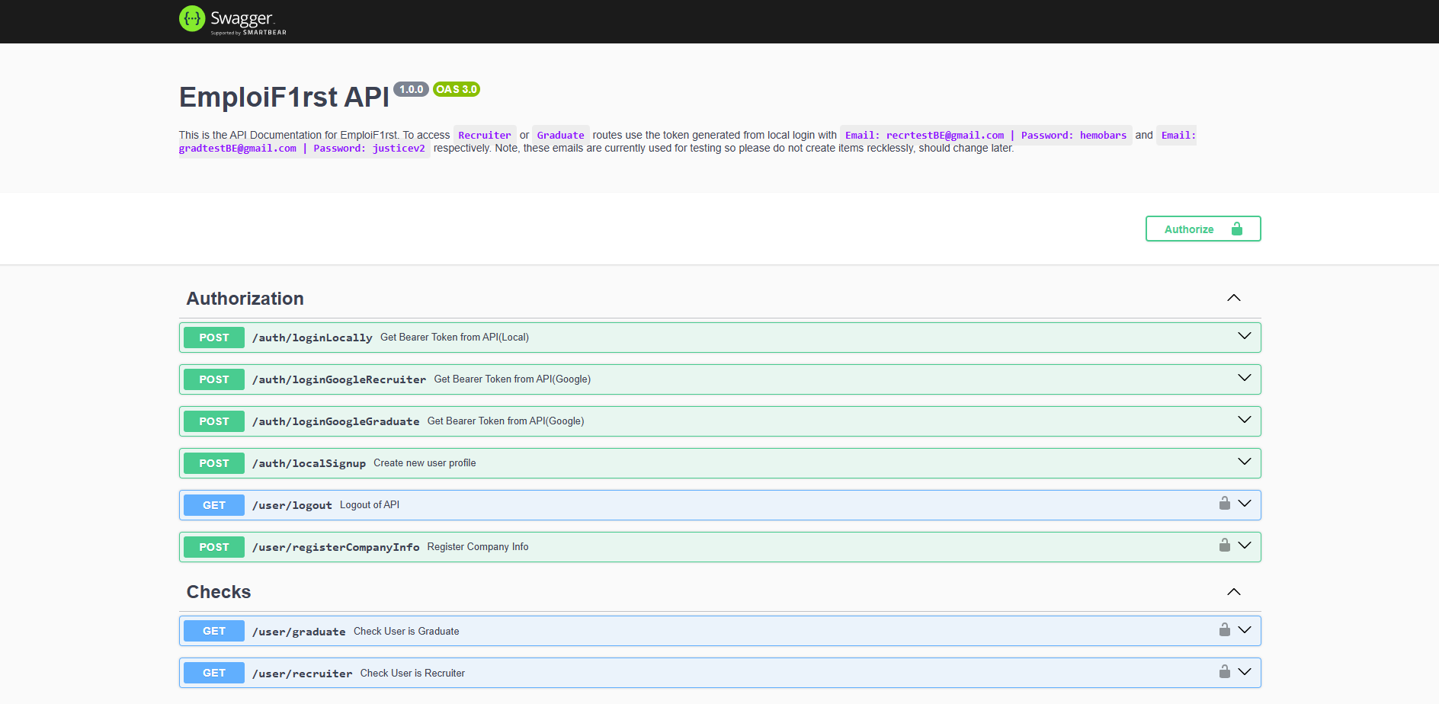Click the Authorization section heading

(x=245, y=299)
